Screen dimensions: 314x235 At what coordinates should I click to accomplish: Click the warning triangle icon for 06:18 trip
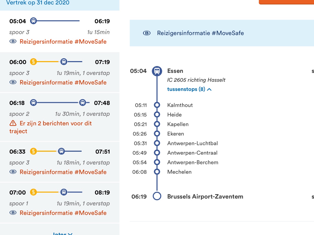(13, 123)
